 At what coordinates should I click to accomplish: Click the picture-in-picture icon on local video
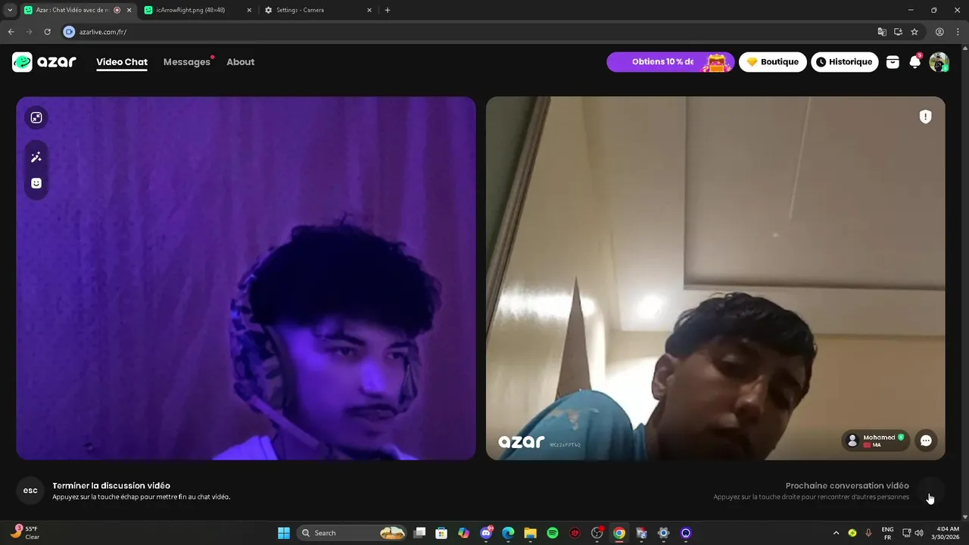coord(36,117)
